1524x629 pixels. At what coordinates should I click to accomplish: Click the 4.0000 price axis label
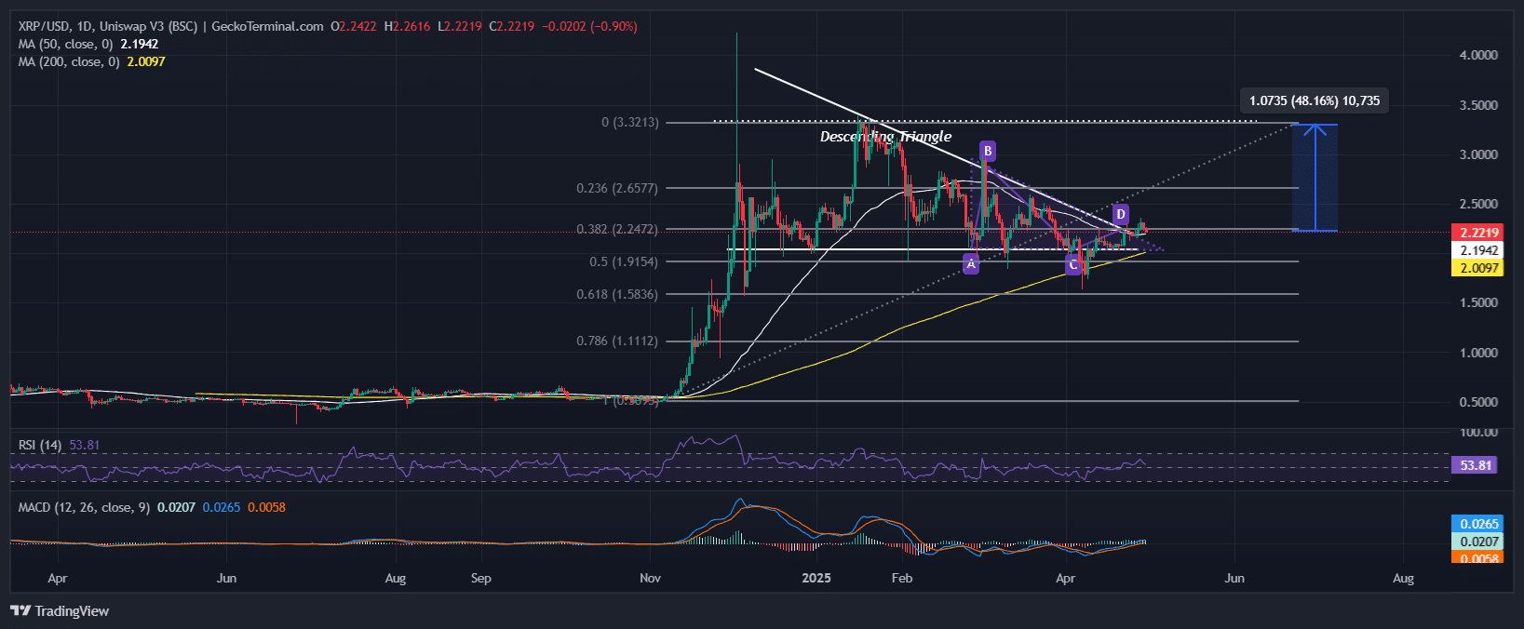point(1478,55)
